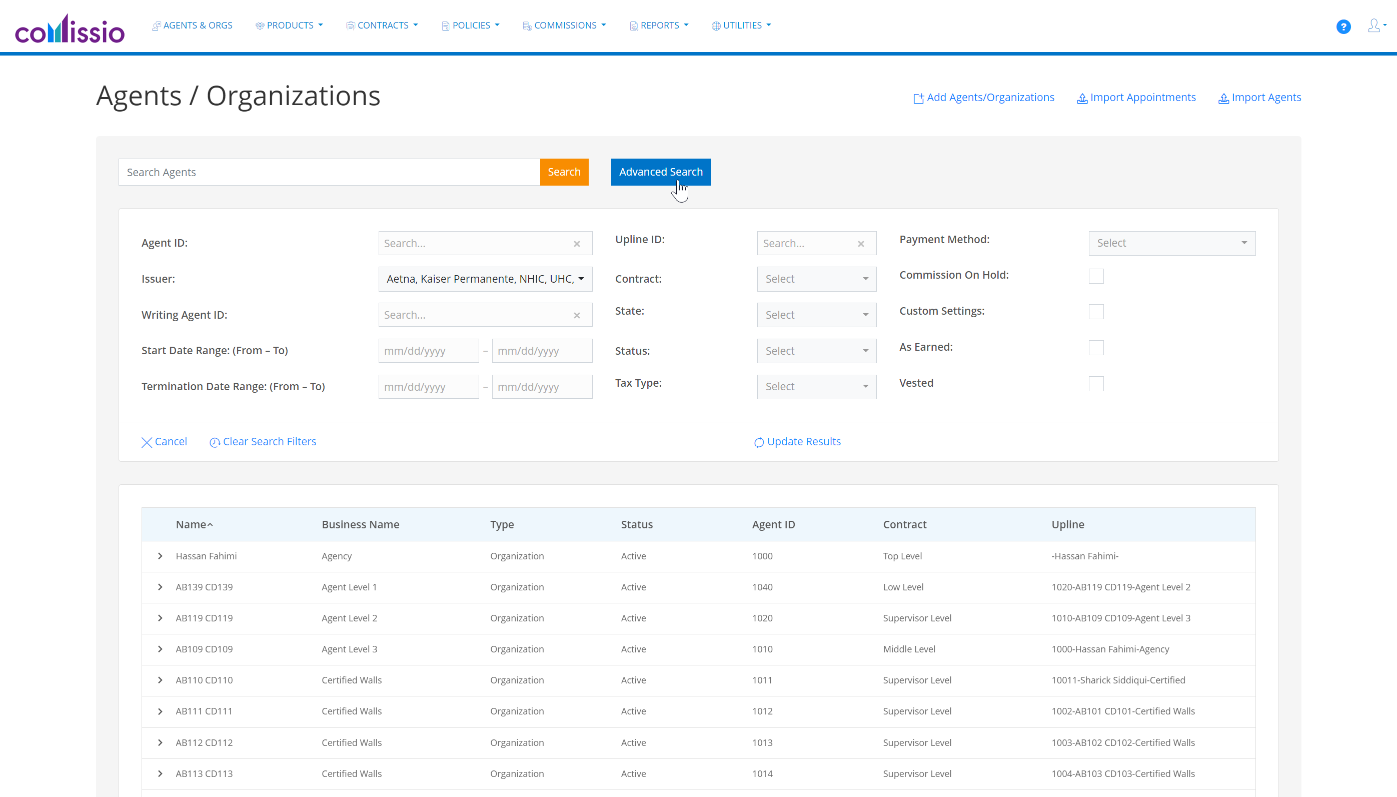
Task: Click the Start Date Range to field
Action: 542,351
